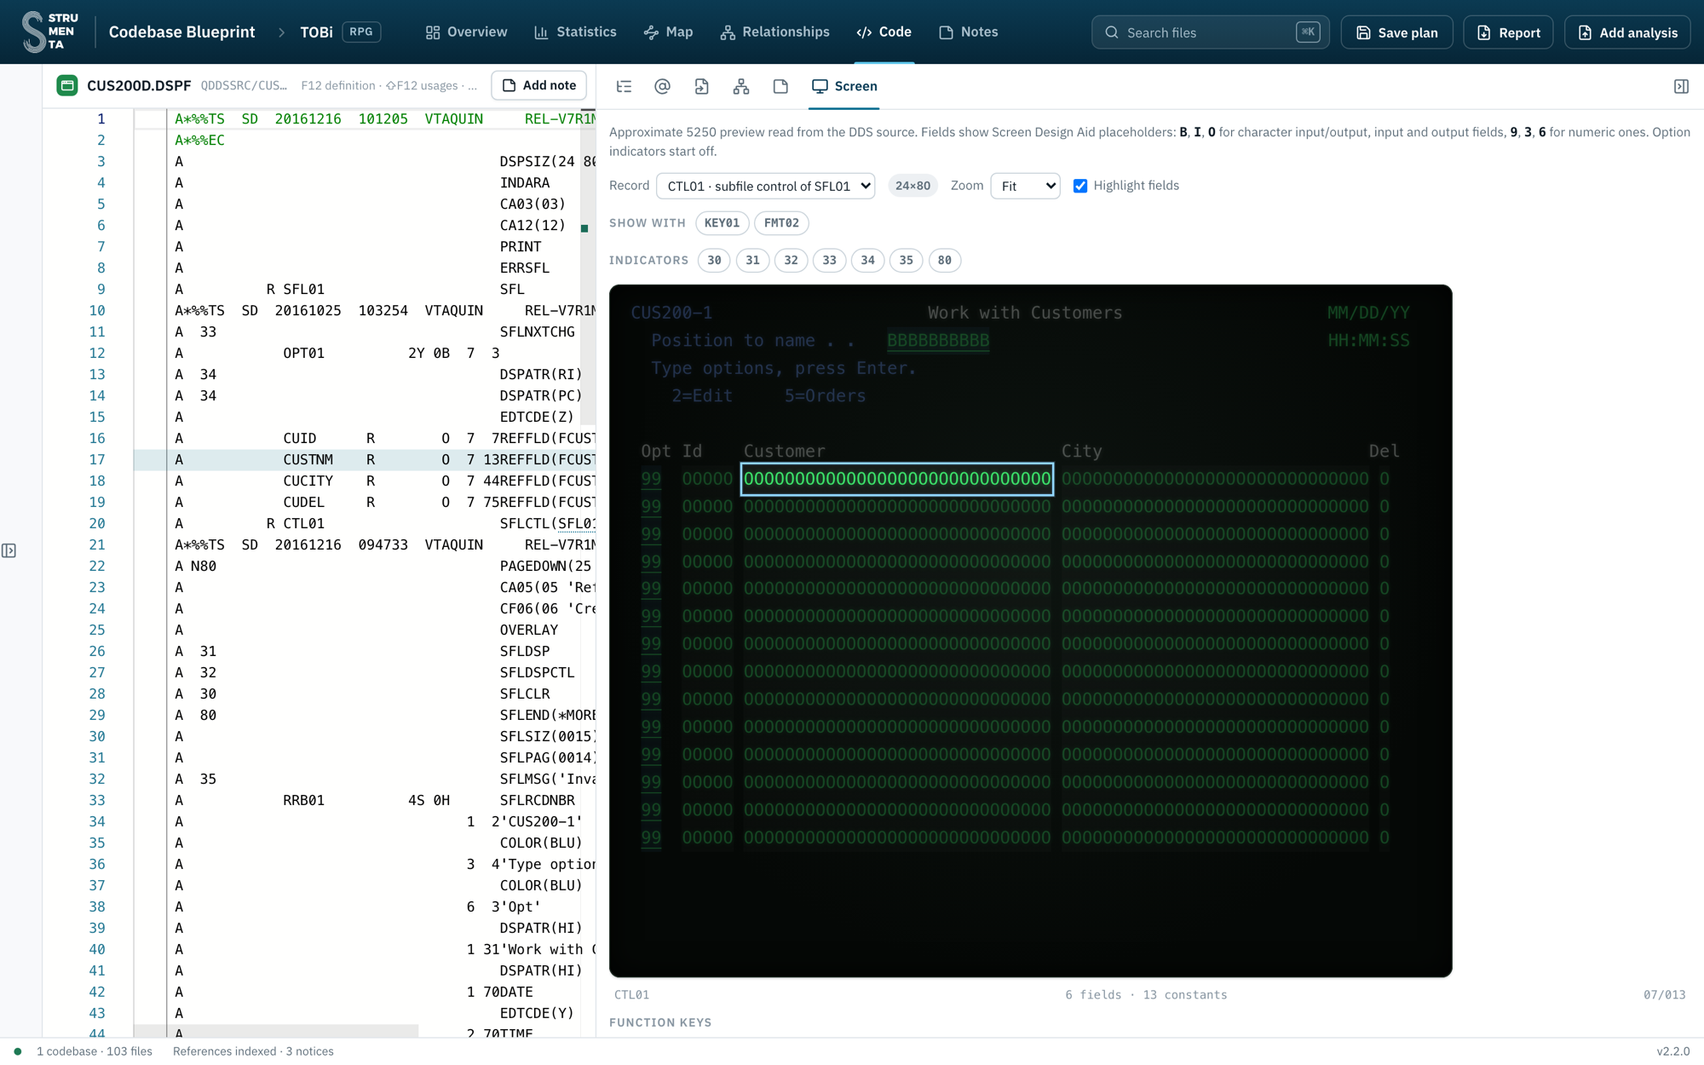Click the SFL01 link on line 20

[576, 523]
